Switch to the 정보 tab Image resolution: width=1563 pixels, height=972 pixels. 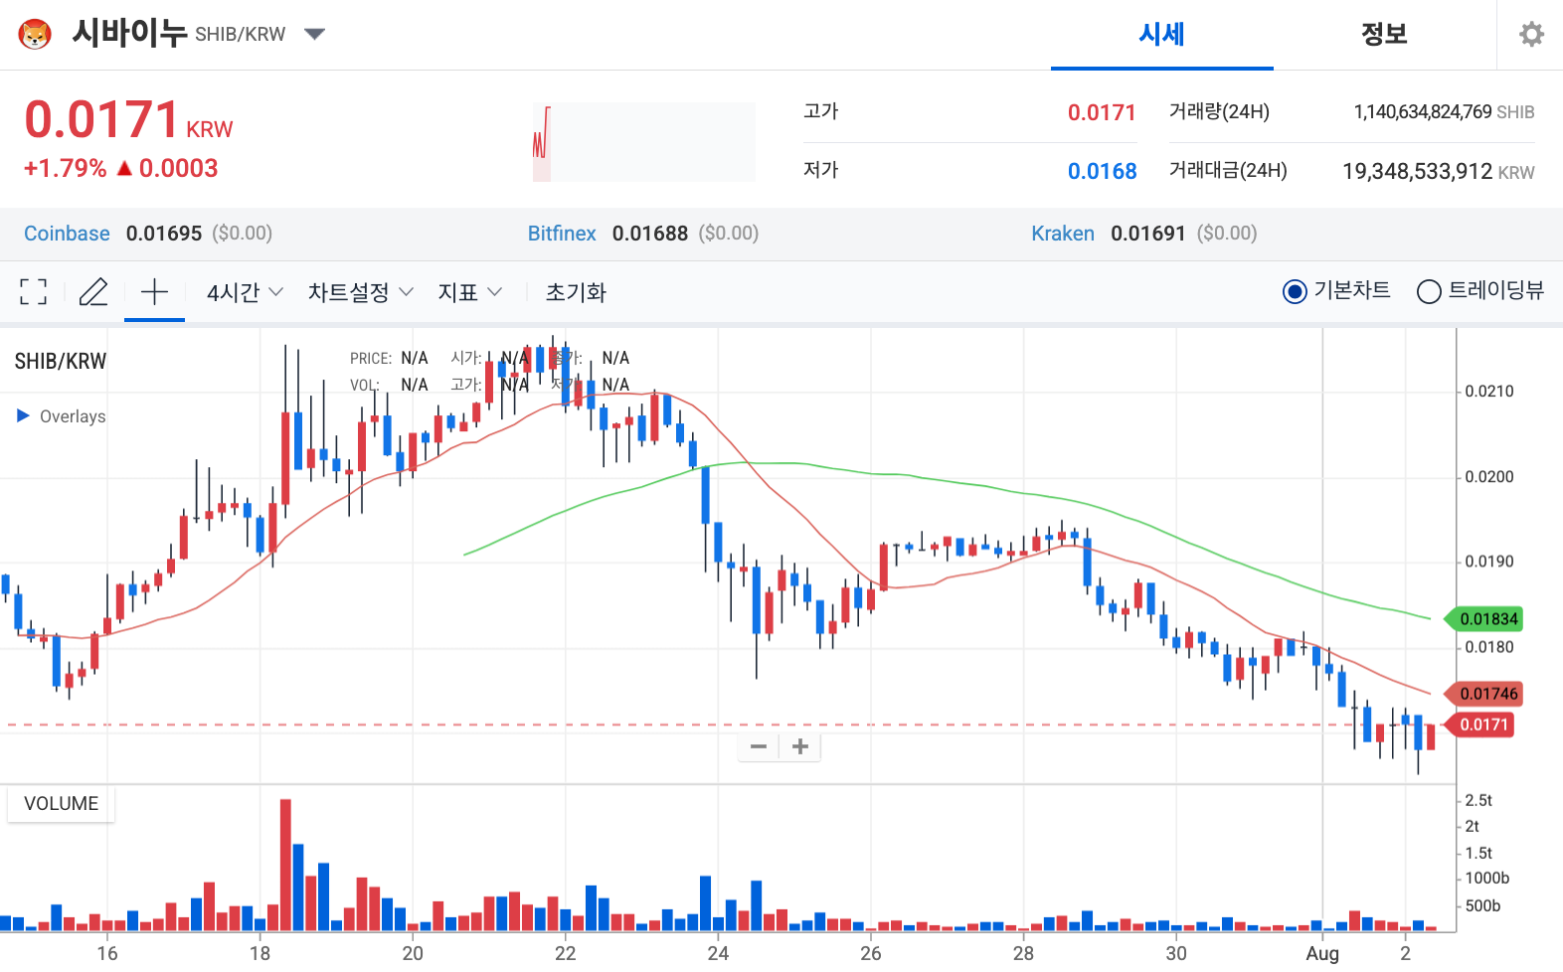pyautogui.click(x=1384, y=35)
